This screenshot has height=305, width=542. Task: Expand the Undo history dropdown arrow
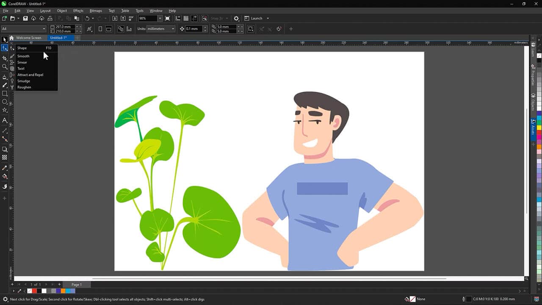92,19
